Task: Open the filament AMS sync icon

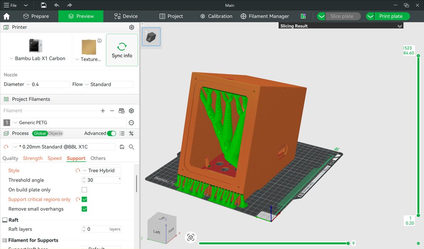Action: click(x=122, y=111)
